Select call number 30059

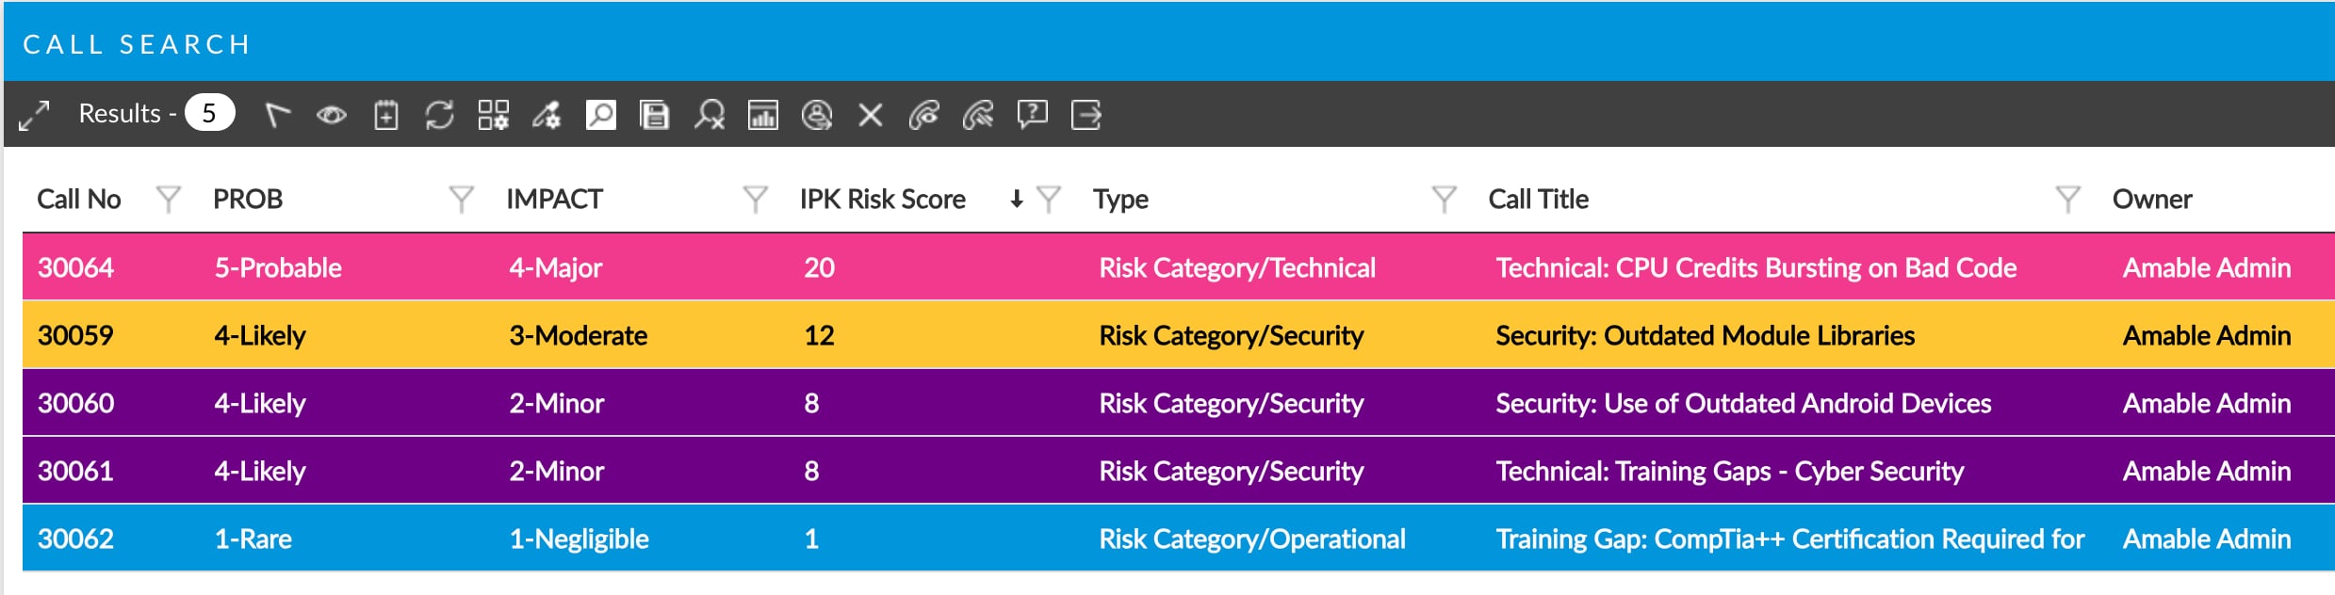click(x=75, y=335)
